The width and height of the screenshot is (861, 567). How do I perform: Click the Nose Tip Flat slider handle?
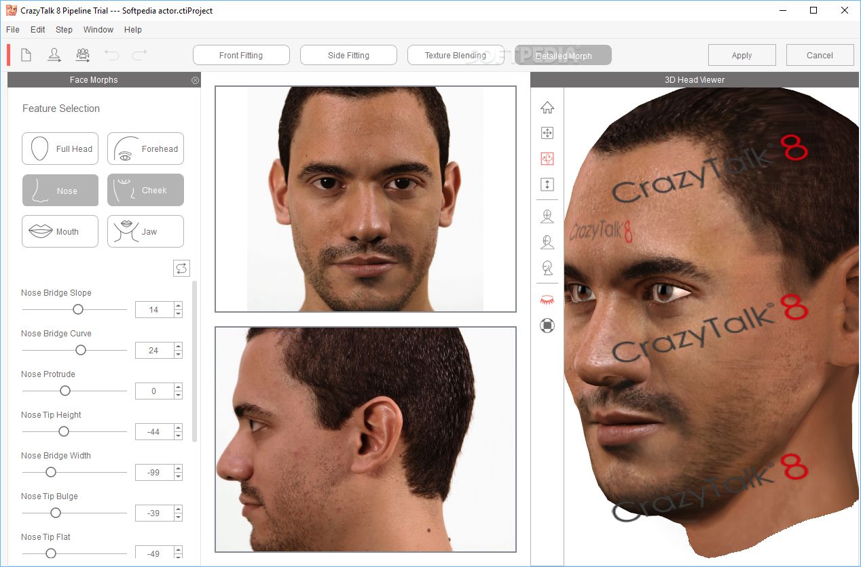[50, 553]
